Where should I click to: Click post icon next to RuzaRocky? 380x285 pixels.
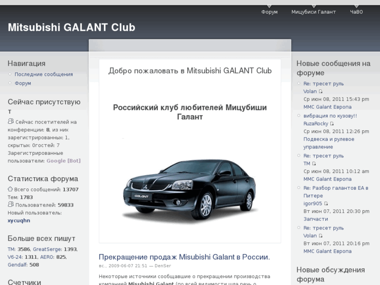click(332, 124)
